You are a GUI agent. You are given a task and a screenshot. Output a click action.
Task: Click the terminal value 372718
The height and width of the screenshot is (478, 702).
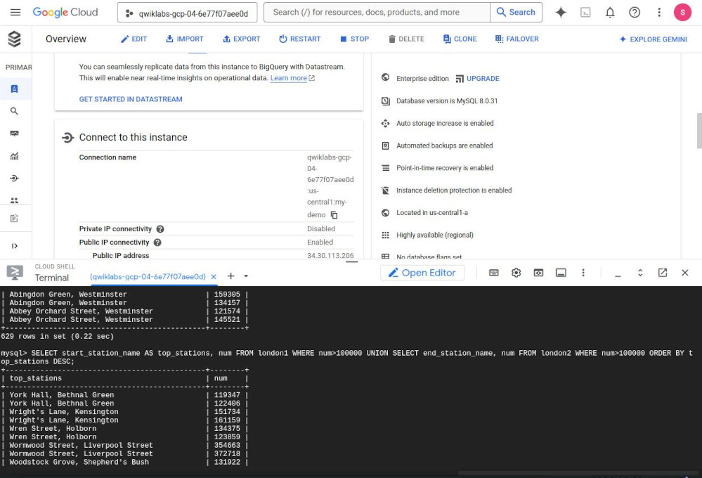227,454
